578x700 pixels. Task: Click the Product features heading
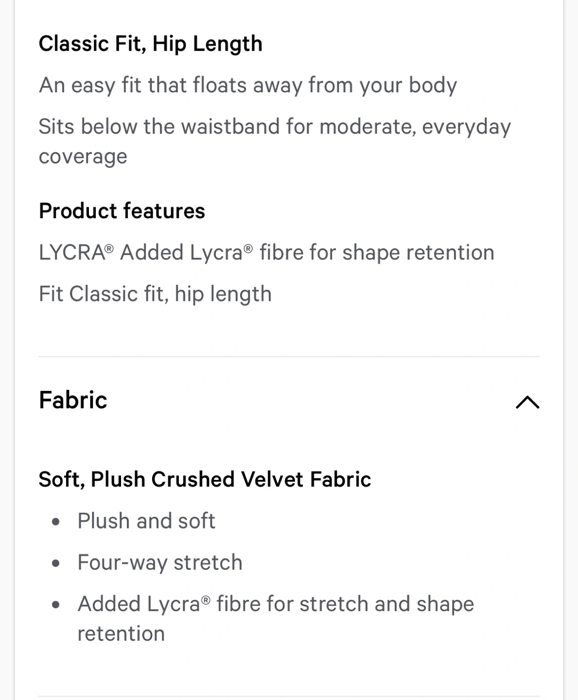point(122,211)
